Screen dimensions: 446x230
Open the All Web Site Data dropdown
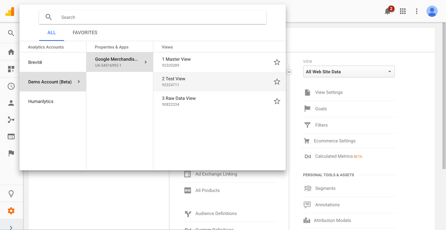pos(349,72)
